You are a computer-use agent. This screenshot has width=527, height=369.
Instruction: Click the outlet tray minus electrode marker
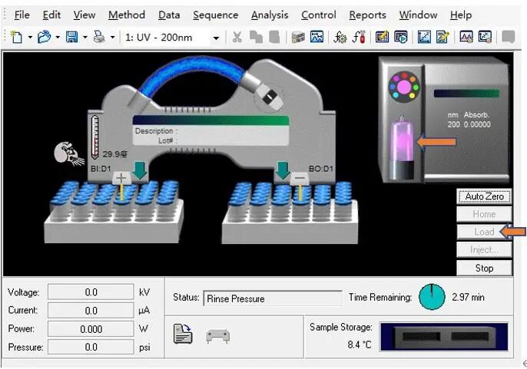click(x=301, y=178)
